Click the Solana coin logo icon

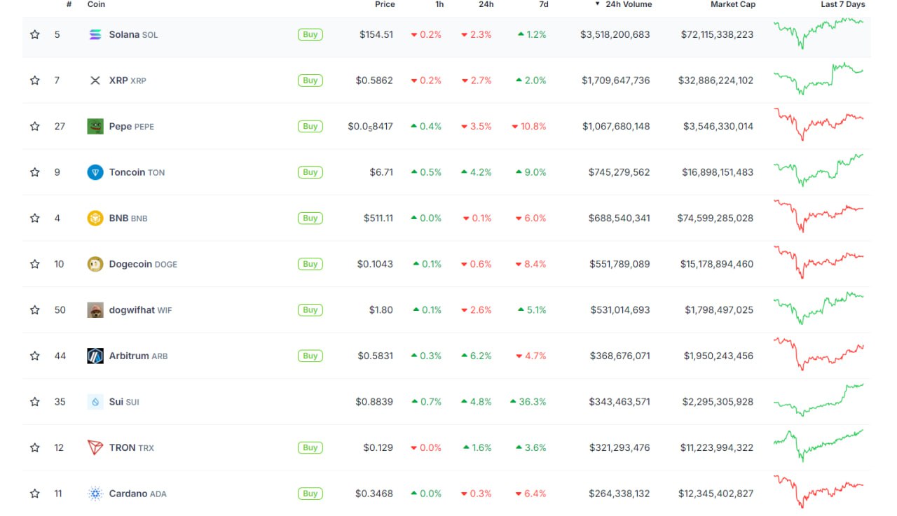click(x=95, y=34)
